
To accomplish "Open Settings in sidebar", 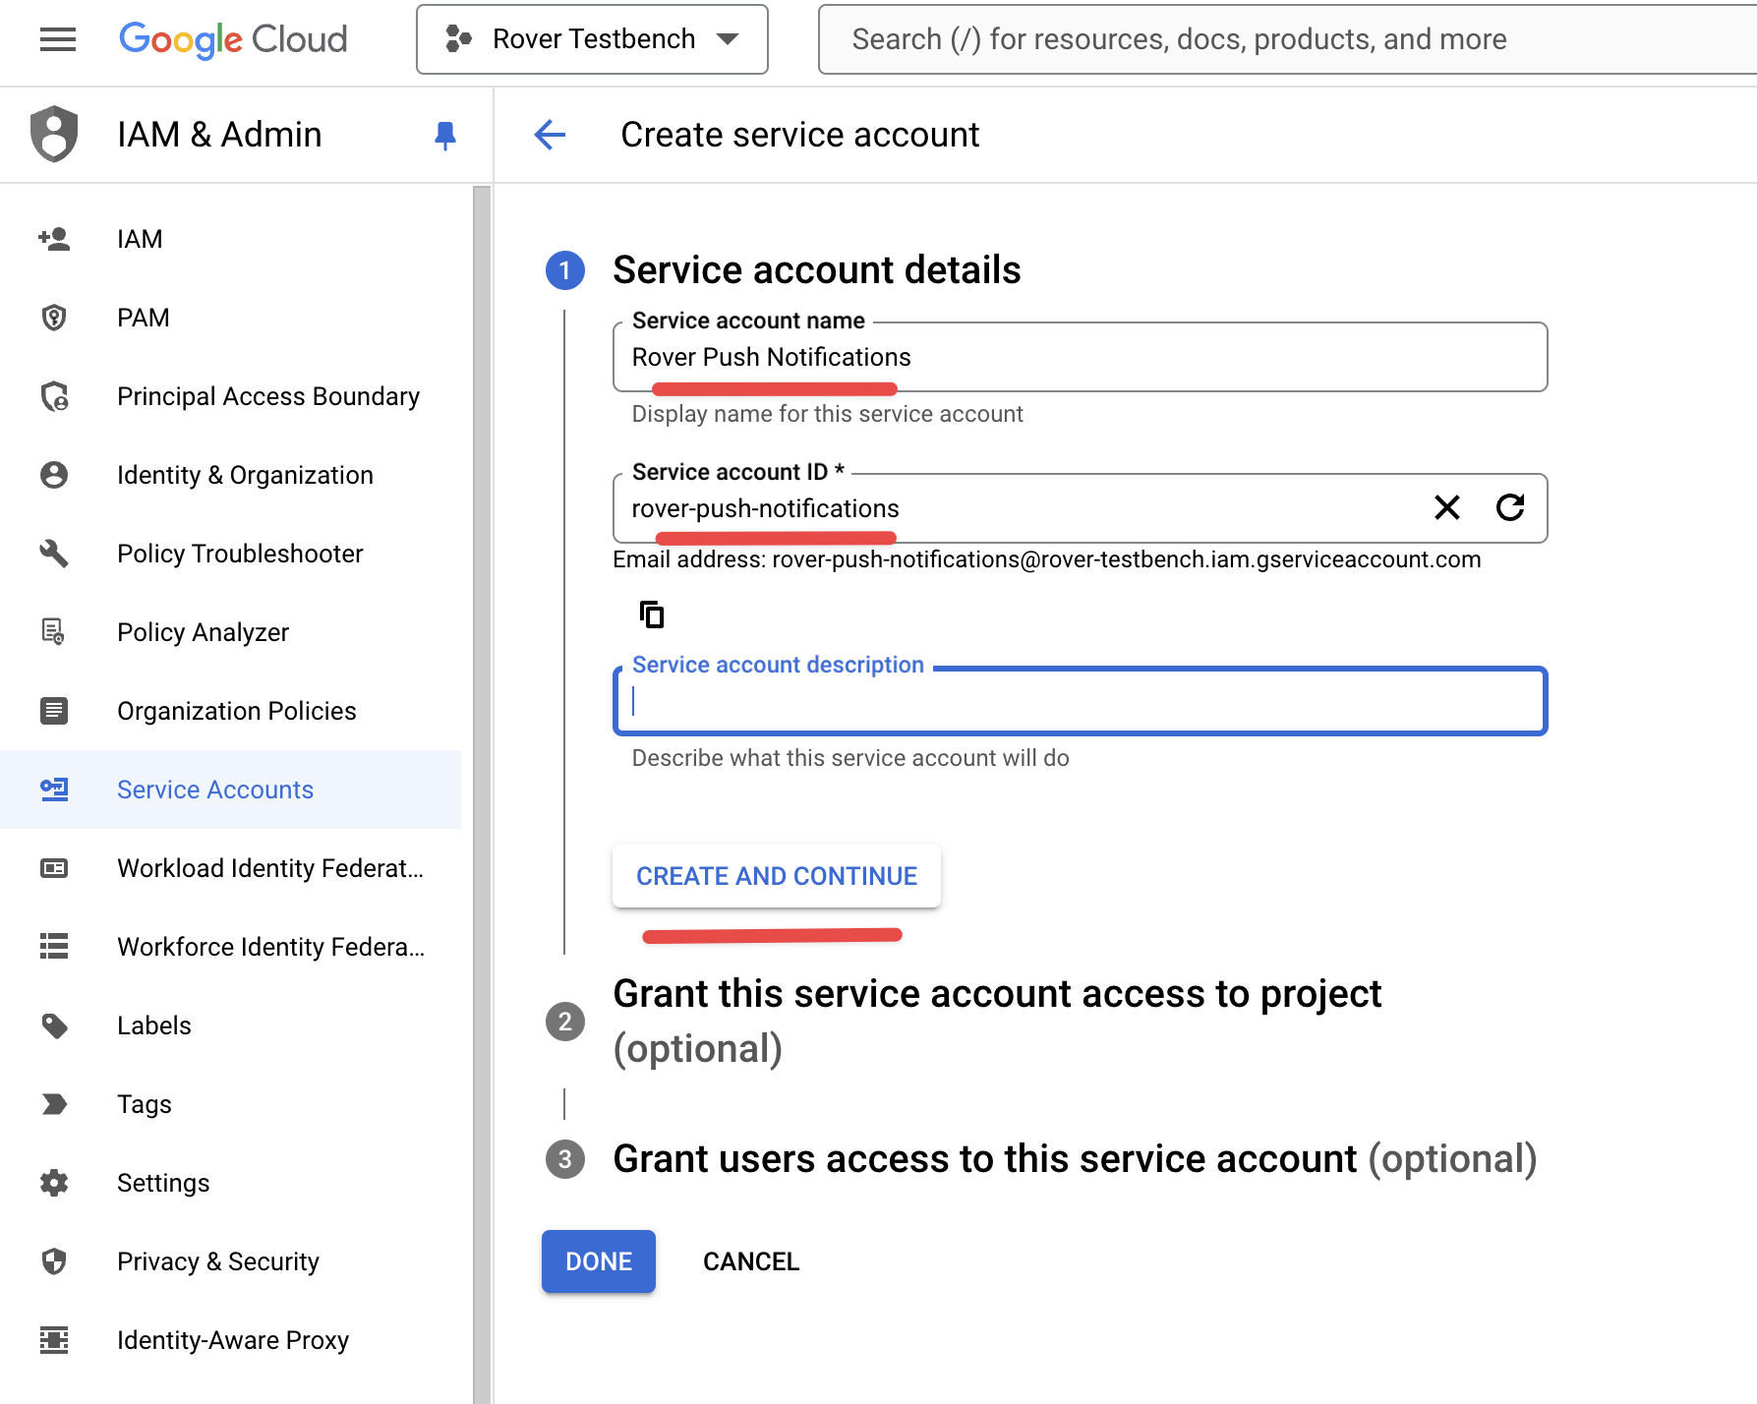I will [163, 1183].
